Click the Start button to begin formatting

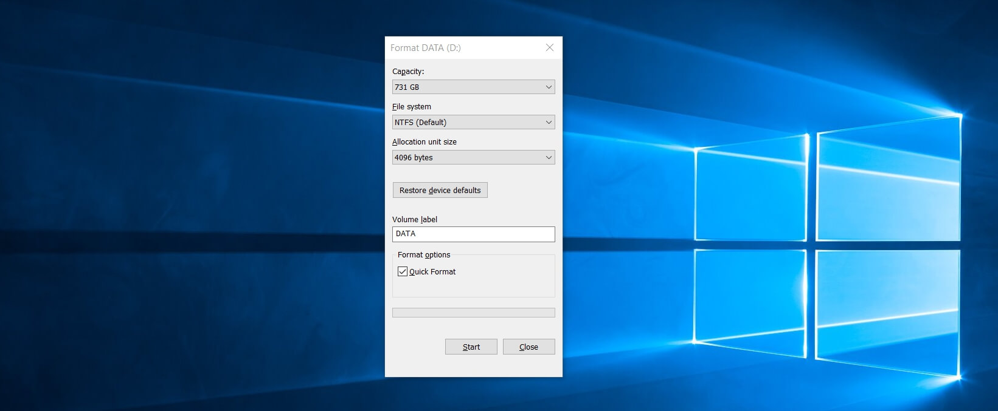tap(471, 347)
